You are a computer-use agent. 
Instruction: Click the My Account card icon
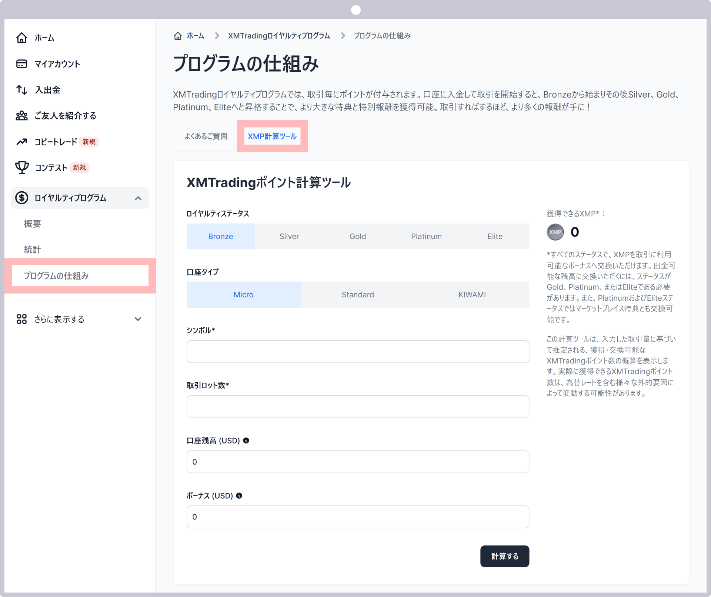[22, 64]
